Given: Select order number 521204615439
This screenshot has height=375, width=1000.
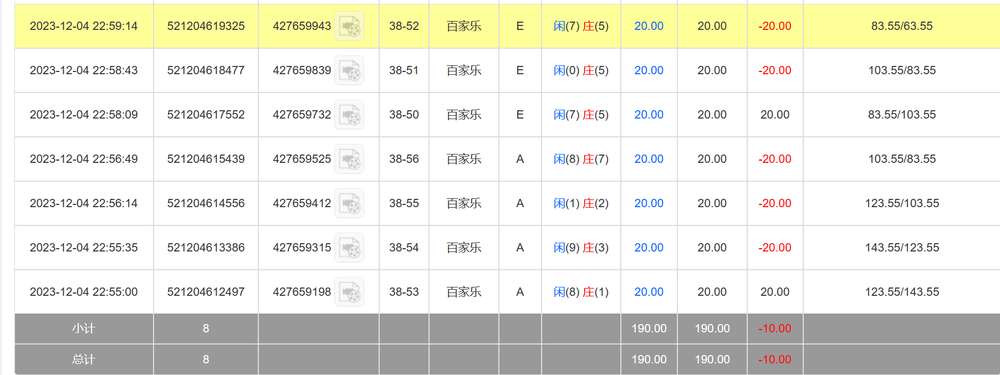Looking at the screenshot, I should [206, 159].
